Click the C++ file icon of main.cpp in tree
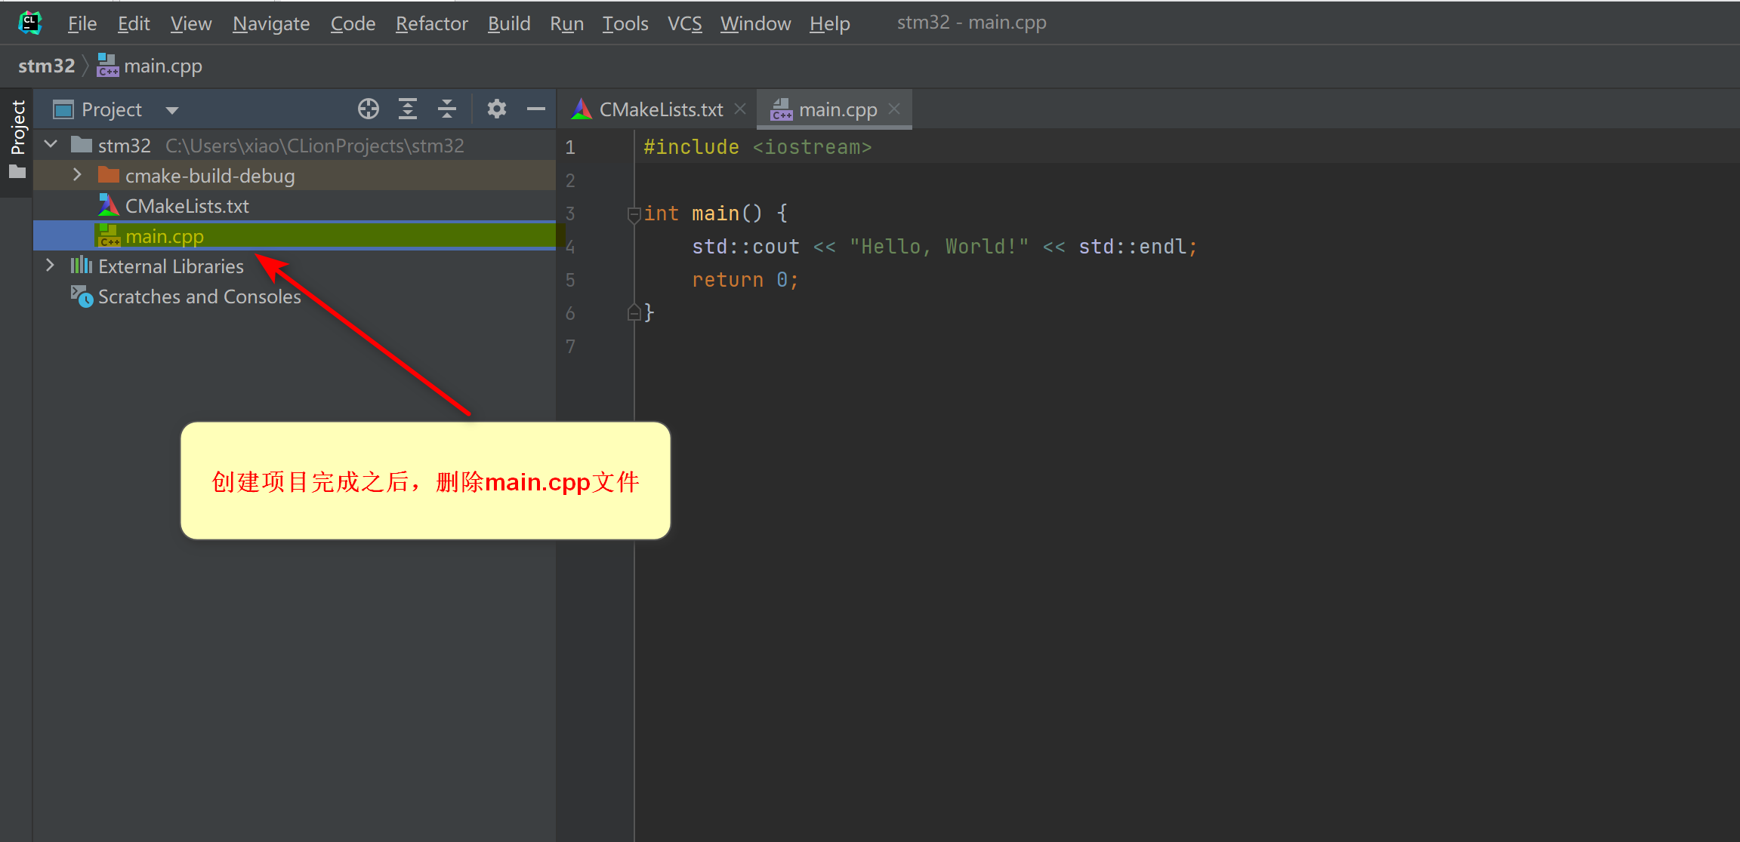 point(109,235)
